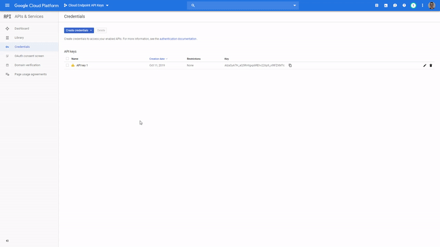Click the API logo in the APIs & Services header
This screenshot has height=247, width=440.
(7, 16)
